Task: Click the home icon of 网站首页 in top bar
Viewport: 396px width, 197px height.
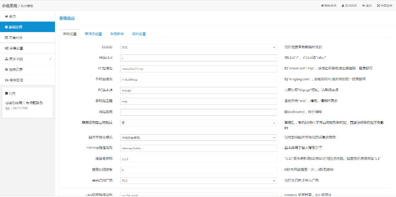Action: coord(322,6)
